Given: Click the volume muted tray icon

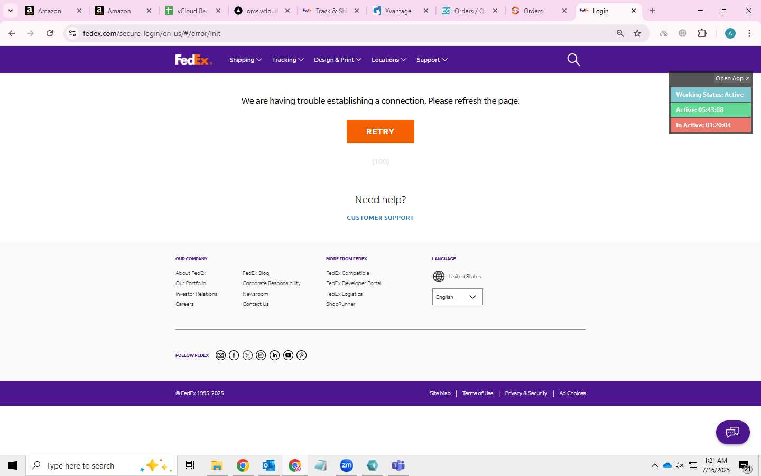Looking at the screenshot, I should [x=680, y=465].
